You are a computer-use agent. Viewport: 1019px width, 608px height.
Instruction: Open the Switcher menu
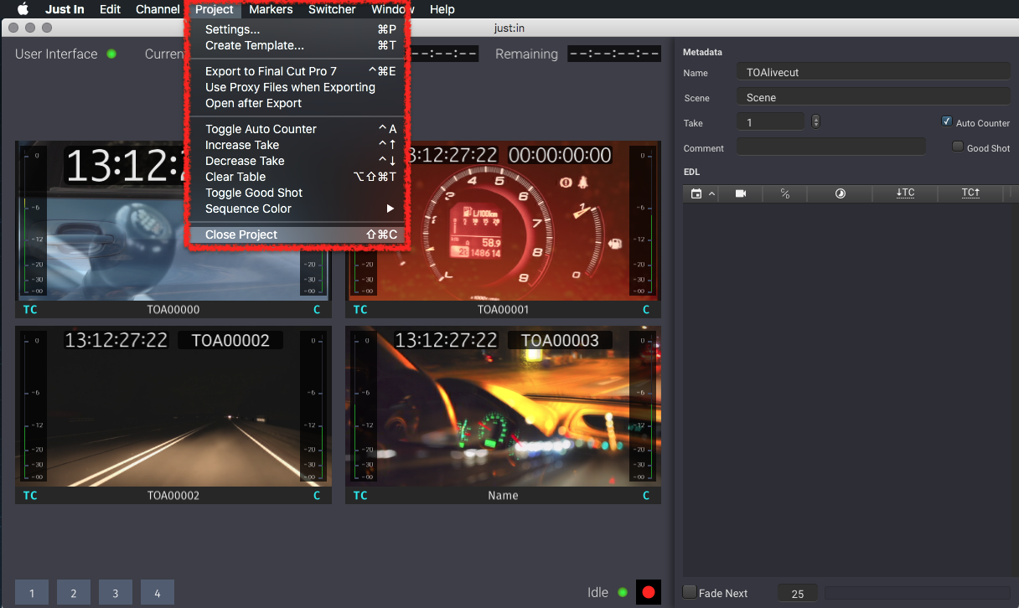332,9
